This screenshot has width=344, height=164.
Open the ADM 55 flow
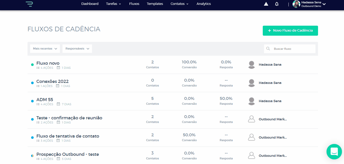[x=45, y=100]
